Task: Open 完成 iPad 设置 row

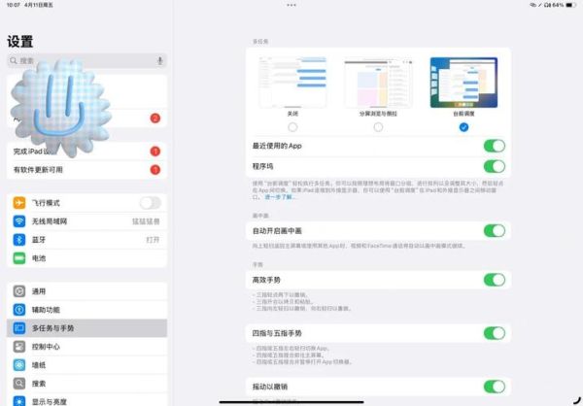Action: click(87, 152)
